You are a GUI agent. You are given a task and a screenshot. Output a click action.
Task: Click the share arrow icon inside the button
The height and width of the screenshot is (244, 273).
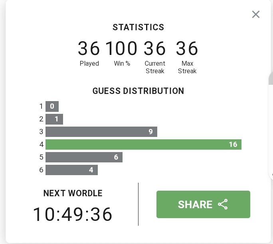[x=223, y=204]
